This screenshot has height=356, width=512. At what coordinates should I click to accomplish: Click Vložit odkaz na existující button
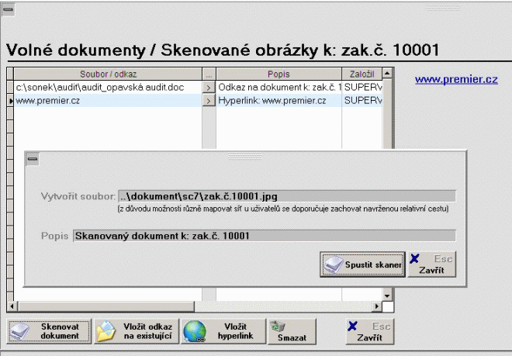tap(137, 331)
